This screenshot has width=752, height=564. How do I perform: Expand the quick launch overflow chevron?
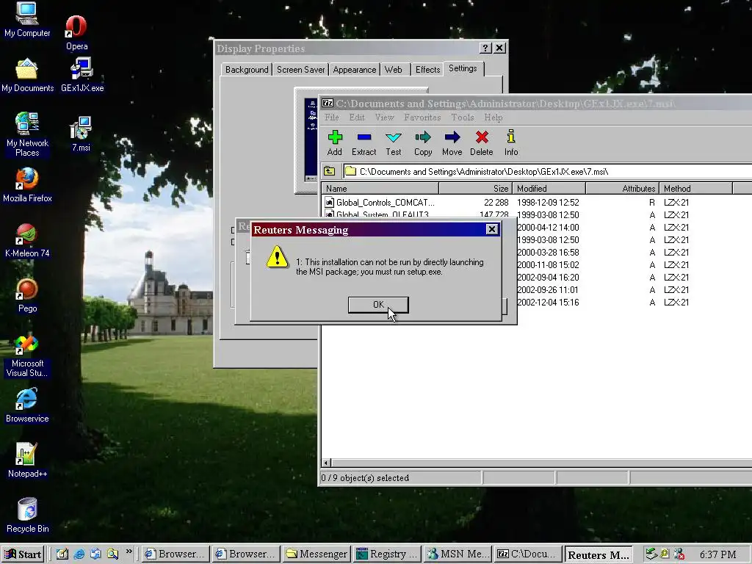pyautogui.click(x=129, y=552)
